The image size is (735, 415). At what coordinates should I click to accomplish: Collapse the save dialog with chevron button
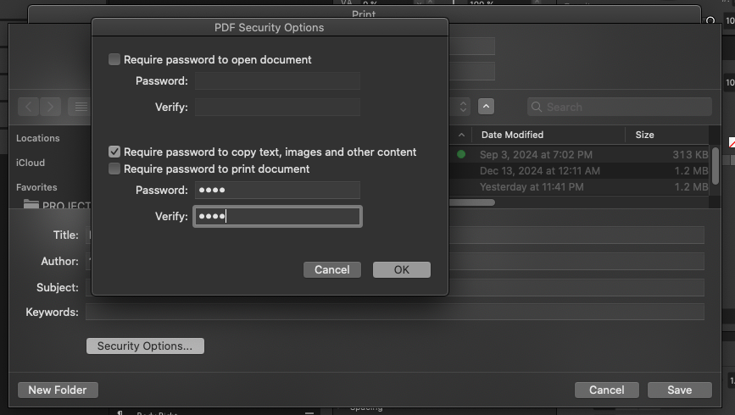click(487, 107)
